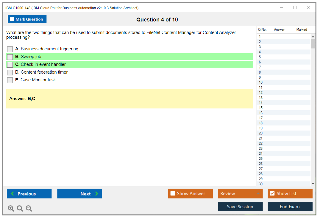The height and width of the screenshot is (219, 320).
Task: Open the Review dropdown menu
Action: 240,194
